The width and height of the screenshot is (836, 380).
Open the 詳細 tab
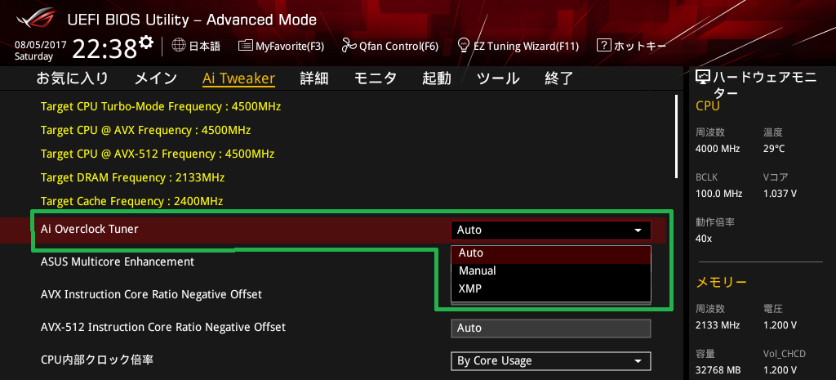tap(314, 78)
